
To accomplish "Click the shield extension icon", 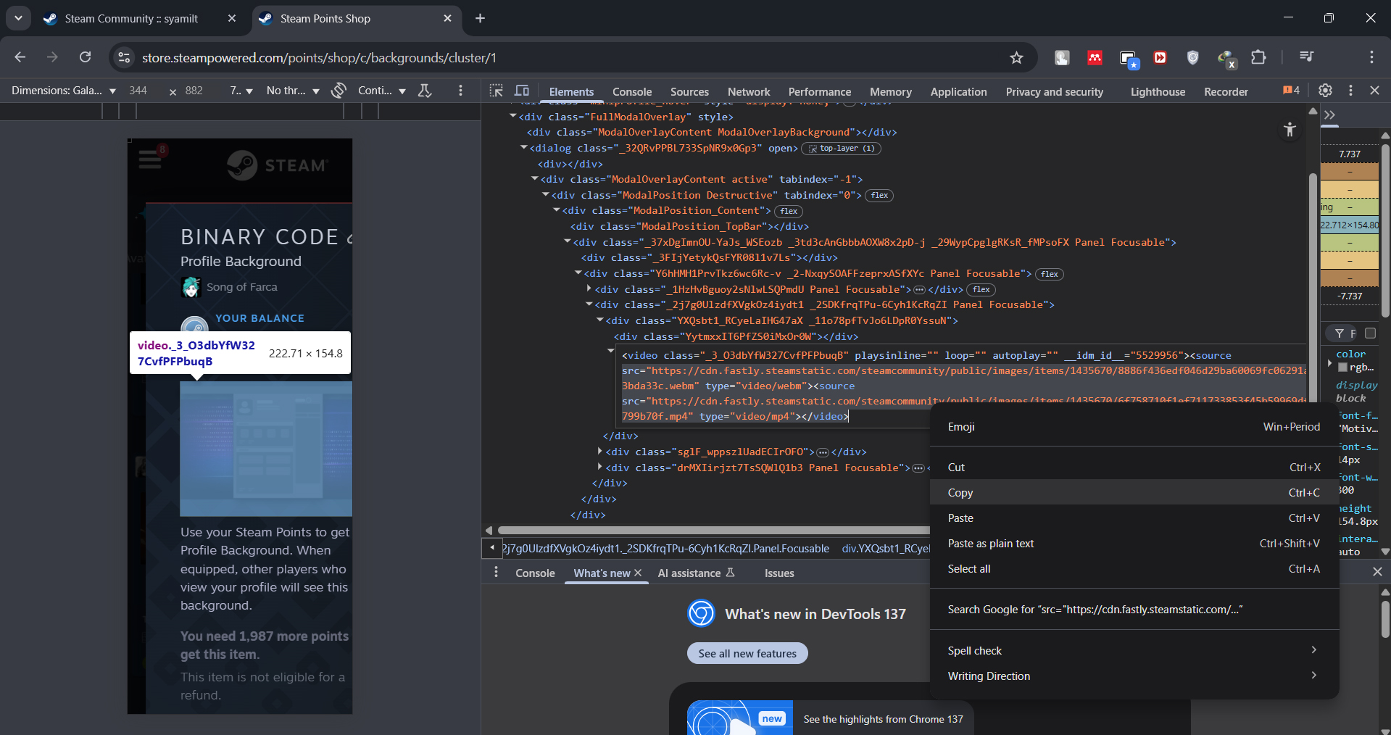I will pyautogui.click(x=1192, y=57).
